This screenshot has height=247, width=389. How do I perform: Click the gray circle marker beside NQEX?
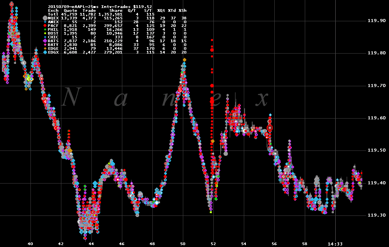pos(45,18)
